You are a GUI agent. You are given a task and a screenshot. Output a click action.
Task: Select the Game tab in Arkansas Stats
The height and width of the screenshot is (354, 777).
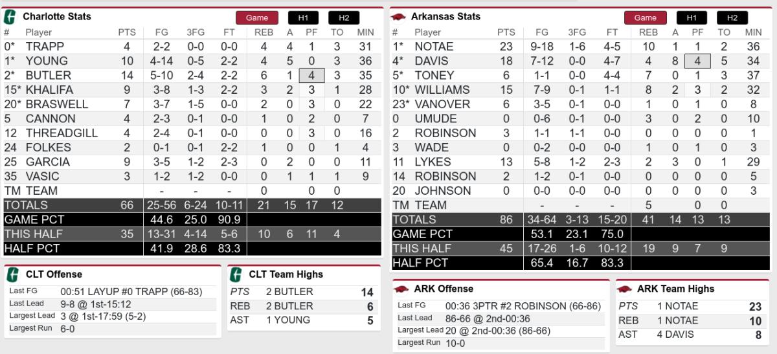pyautogui.click(x=645, y=17)
